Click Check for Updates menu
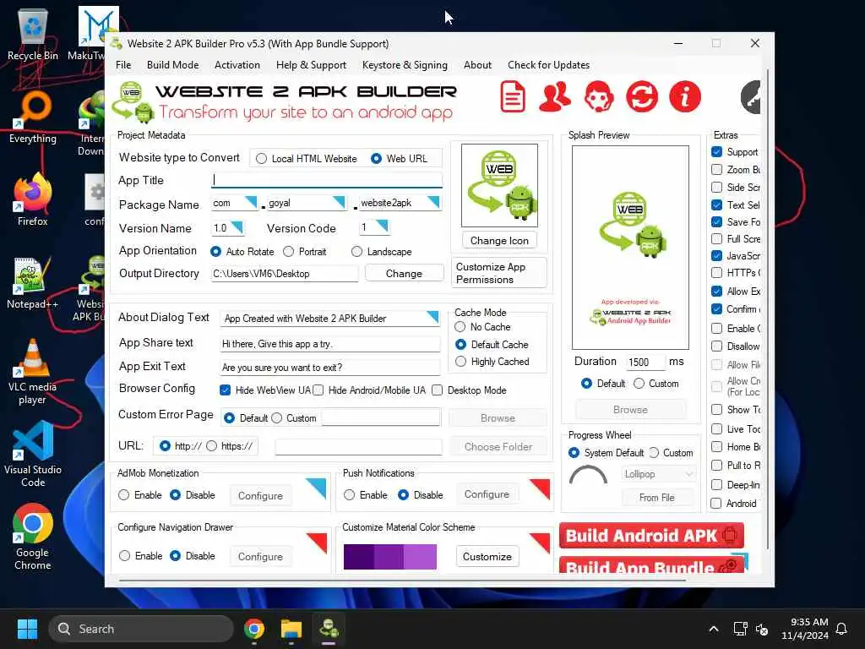865x649 pixels. point(548,65)
